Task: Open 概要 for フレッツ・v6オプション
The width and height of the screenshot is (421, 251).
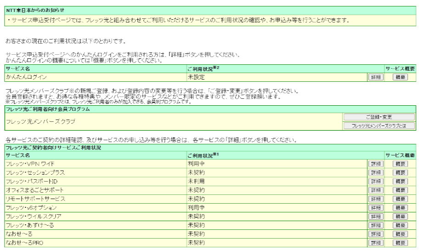Action: (400, 208)
